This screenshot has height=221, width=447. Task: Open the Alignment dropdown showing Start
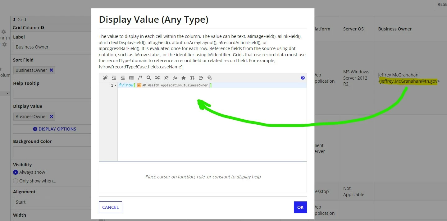coord(52,202)
